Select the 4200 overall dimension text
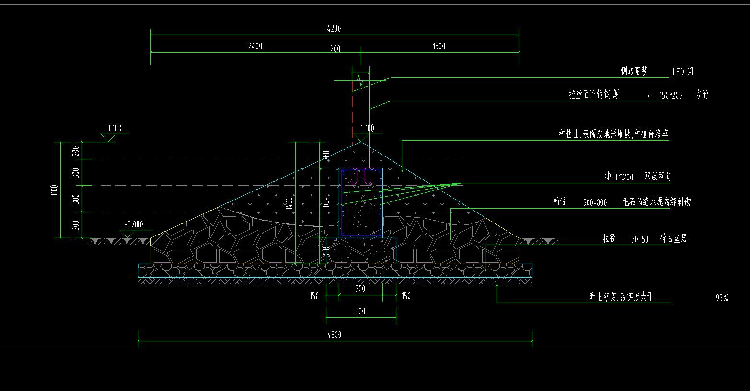750x391 pixels. pyautogui.click(x=334, y=29)
